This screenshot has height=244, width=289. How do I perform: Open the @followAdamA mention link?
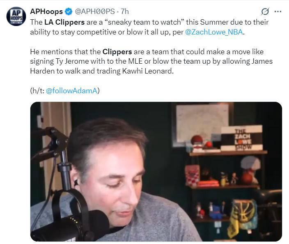tap(71, 90)
